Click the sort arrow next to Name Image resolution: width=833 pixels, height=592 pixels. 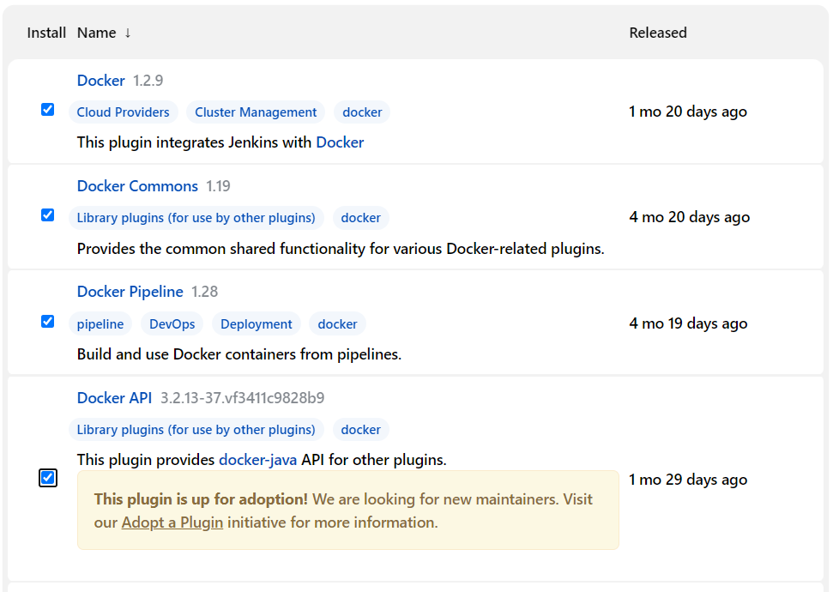coord(128,33)
